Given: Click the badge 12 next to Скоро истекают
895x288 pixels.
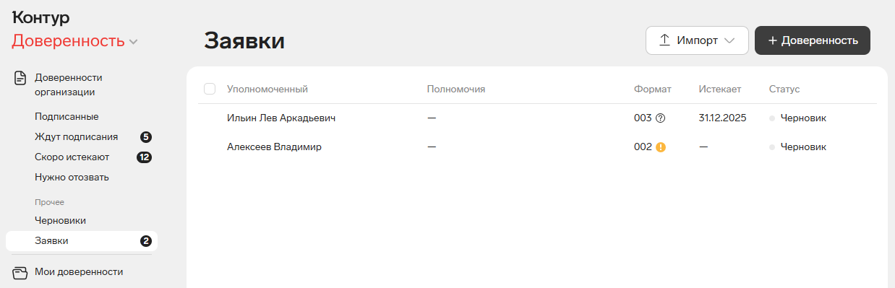Looking at the screenshot, I should (x=144, y=157).
